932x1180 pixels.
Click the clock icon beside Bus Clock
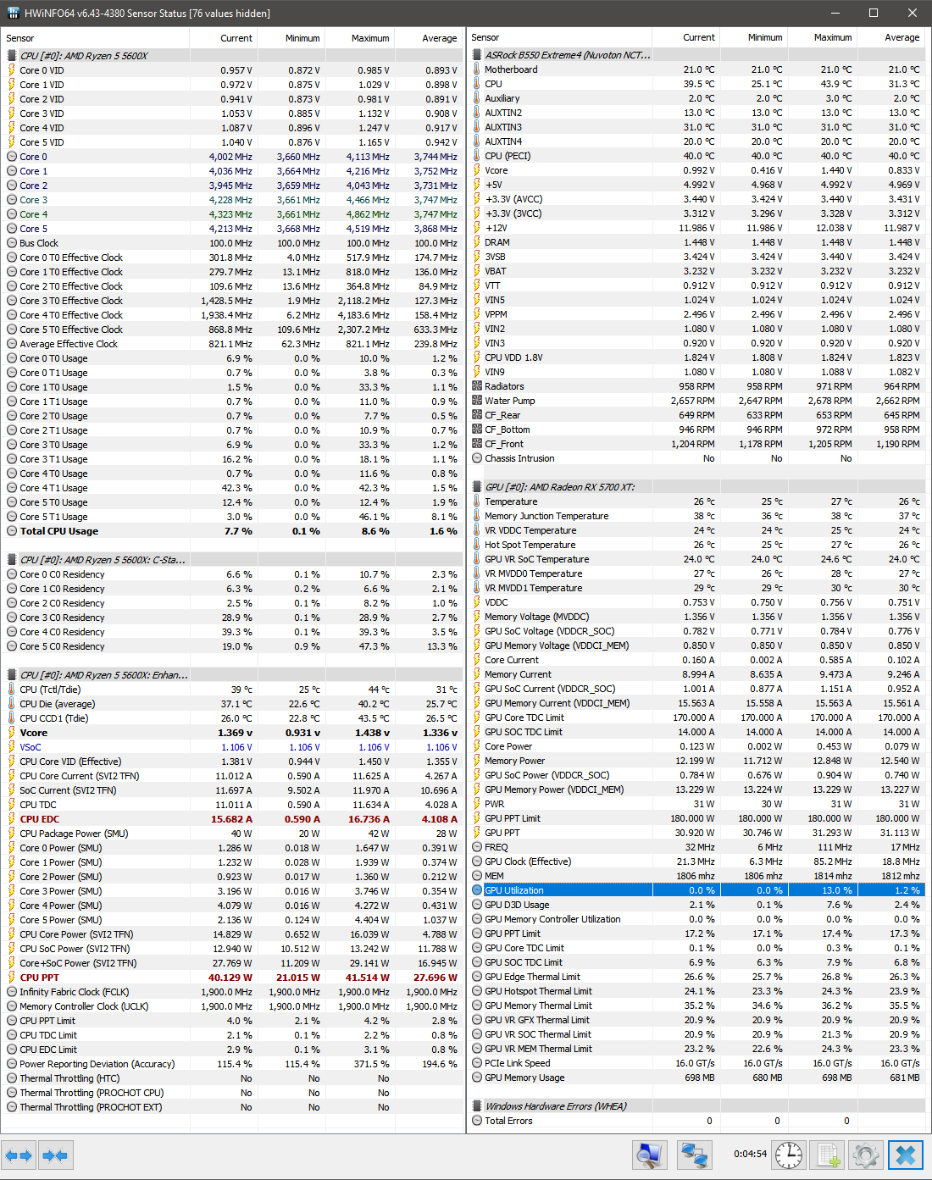(12, 243)
